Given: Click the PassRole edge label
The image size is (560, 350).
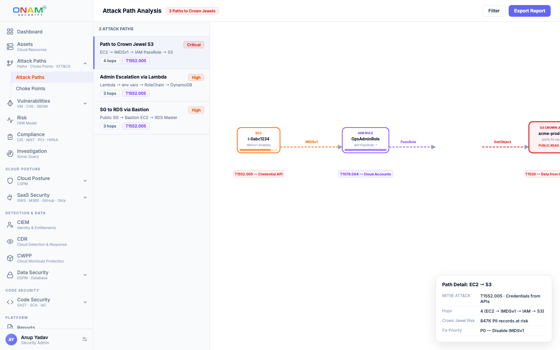Looking at the screenshot, I should click(408, 142).
